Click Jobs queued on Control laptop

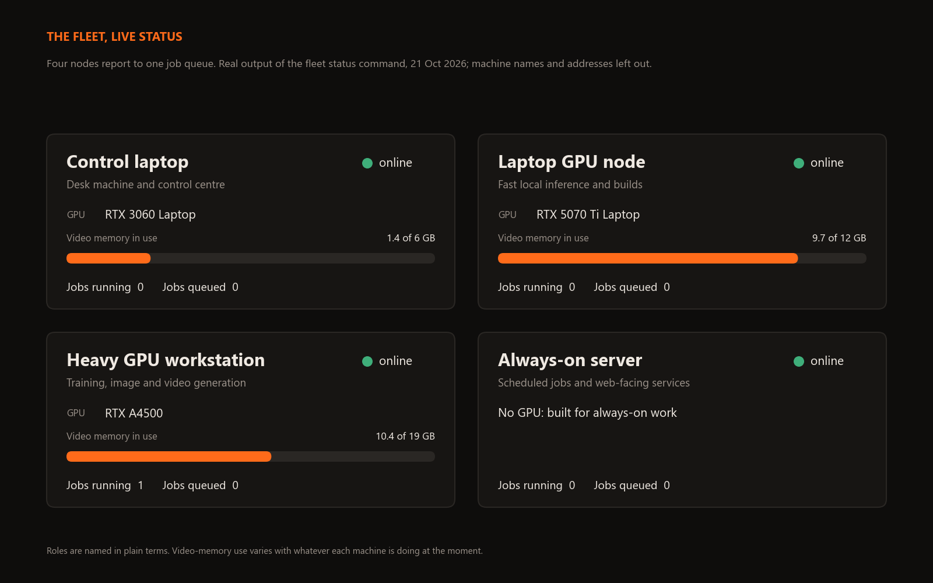pos(201,287)
